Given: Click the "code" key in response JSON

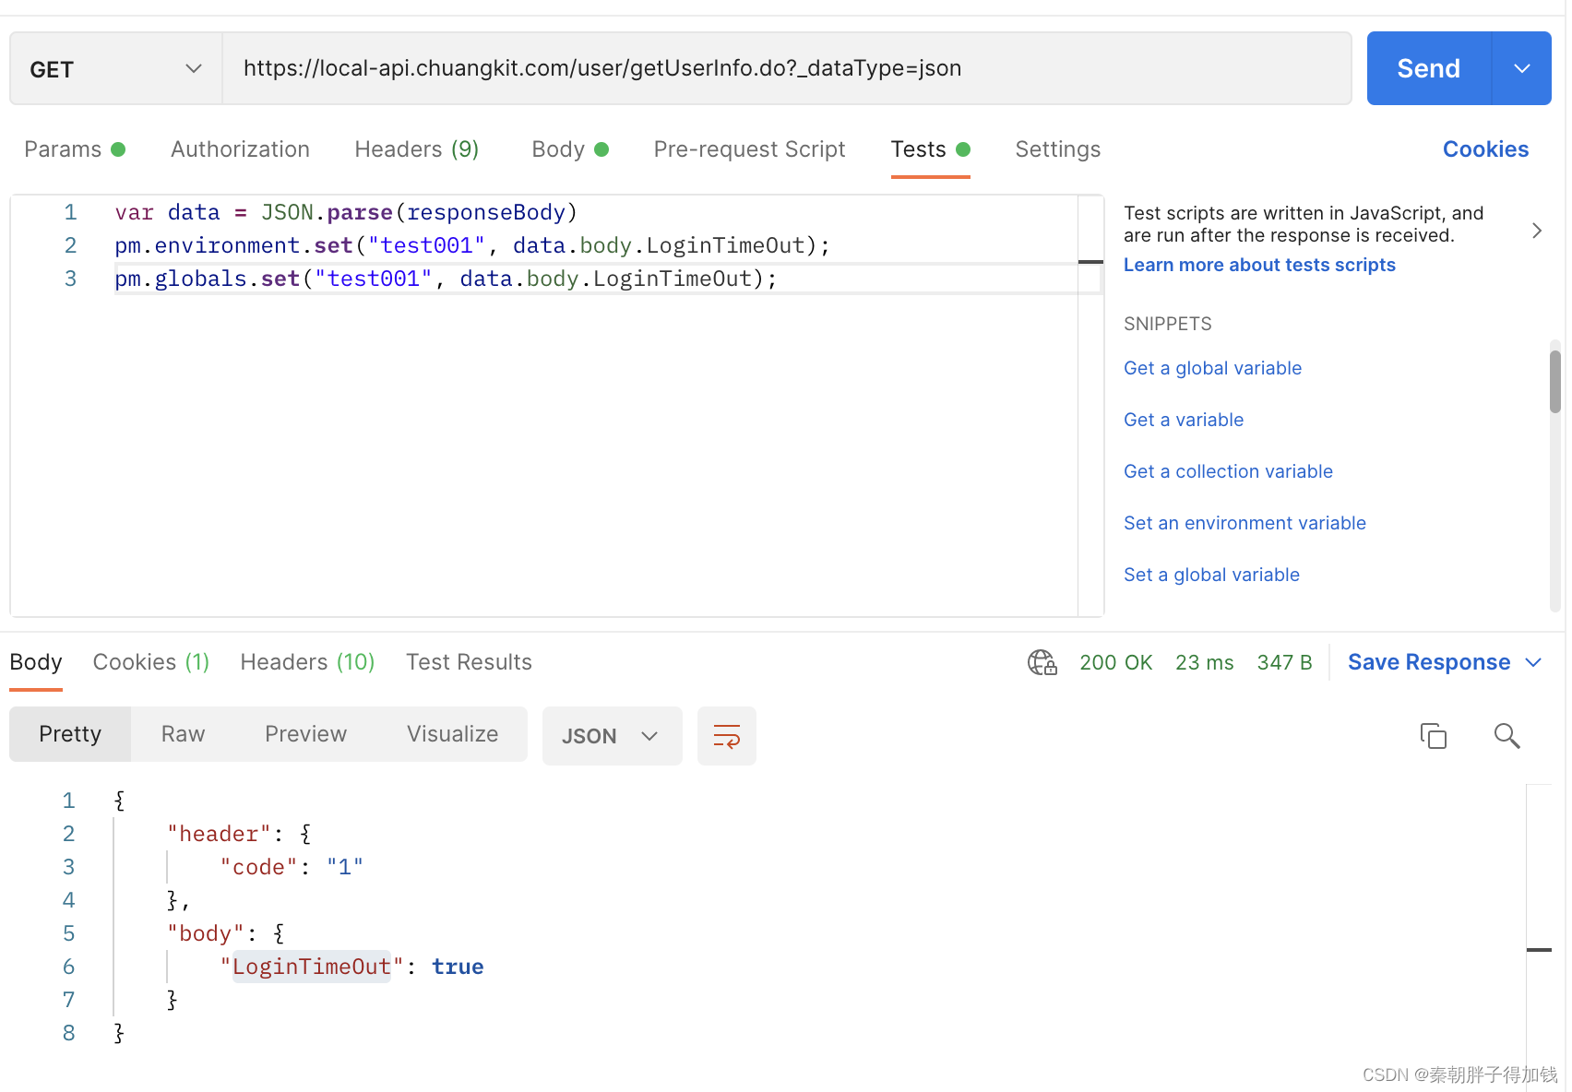Looking at the screenshot, I should 258,867.
